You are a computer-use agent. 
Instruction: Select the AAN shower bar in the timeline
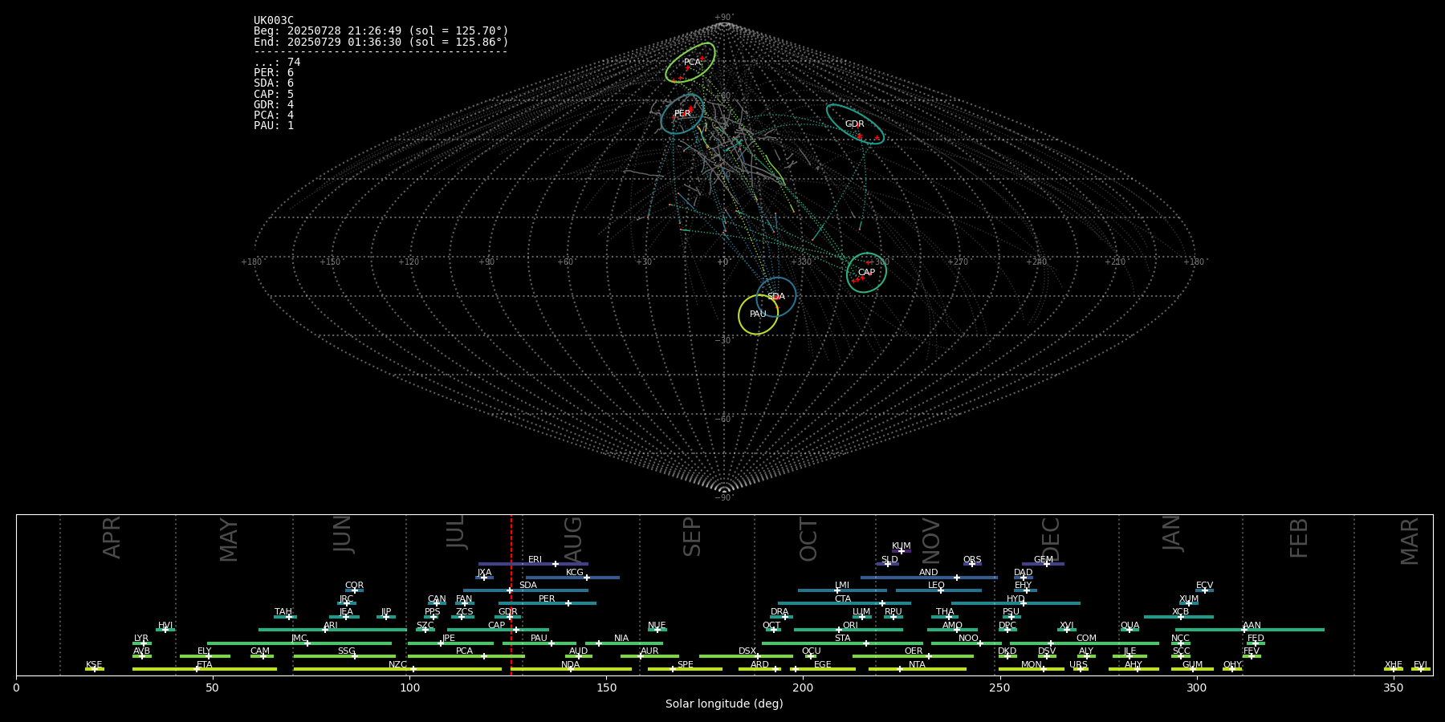tap(1250, 630)
